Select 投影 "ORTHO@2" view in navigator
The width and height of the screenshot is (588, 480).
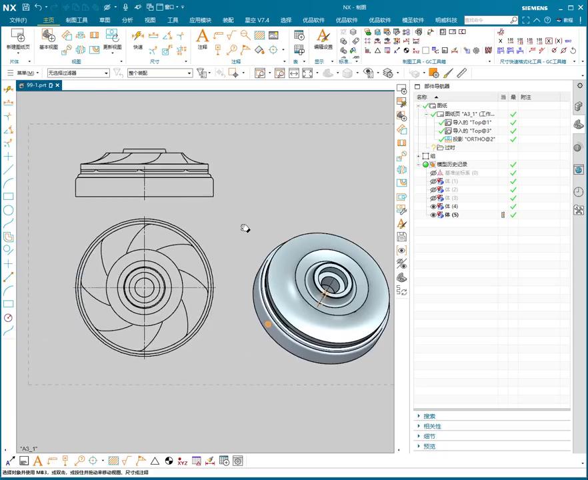(474, 139)
